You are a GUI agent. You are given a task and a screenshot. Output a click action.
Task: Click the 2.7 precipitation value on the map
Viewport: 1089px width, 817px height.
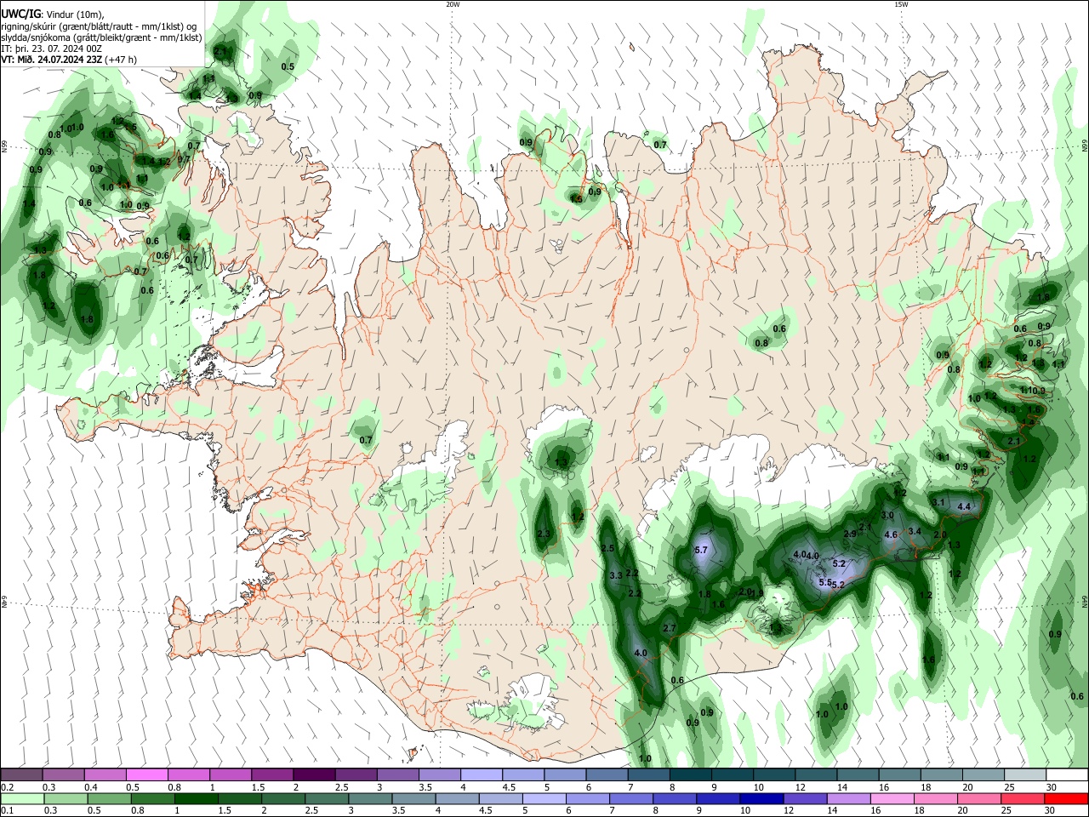[x=669, y=628]
